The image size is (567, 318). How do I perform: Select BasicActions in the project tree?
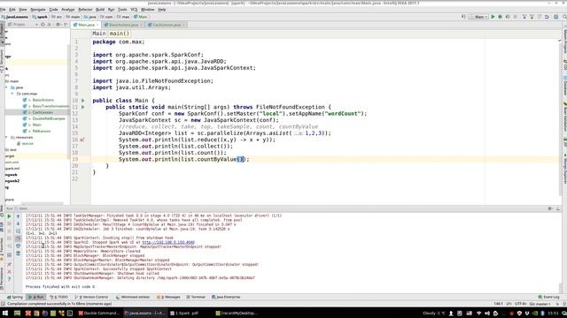click(43, 100)
